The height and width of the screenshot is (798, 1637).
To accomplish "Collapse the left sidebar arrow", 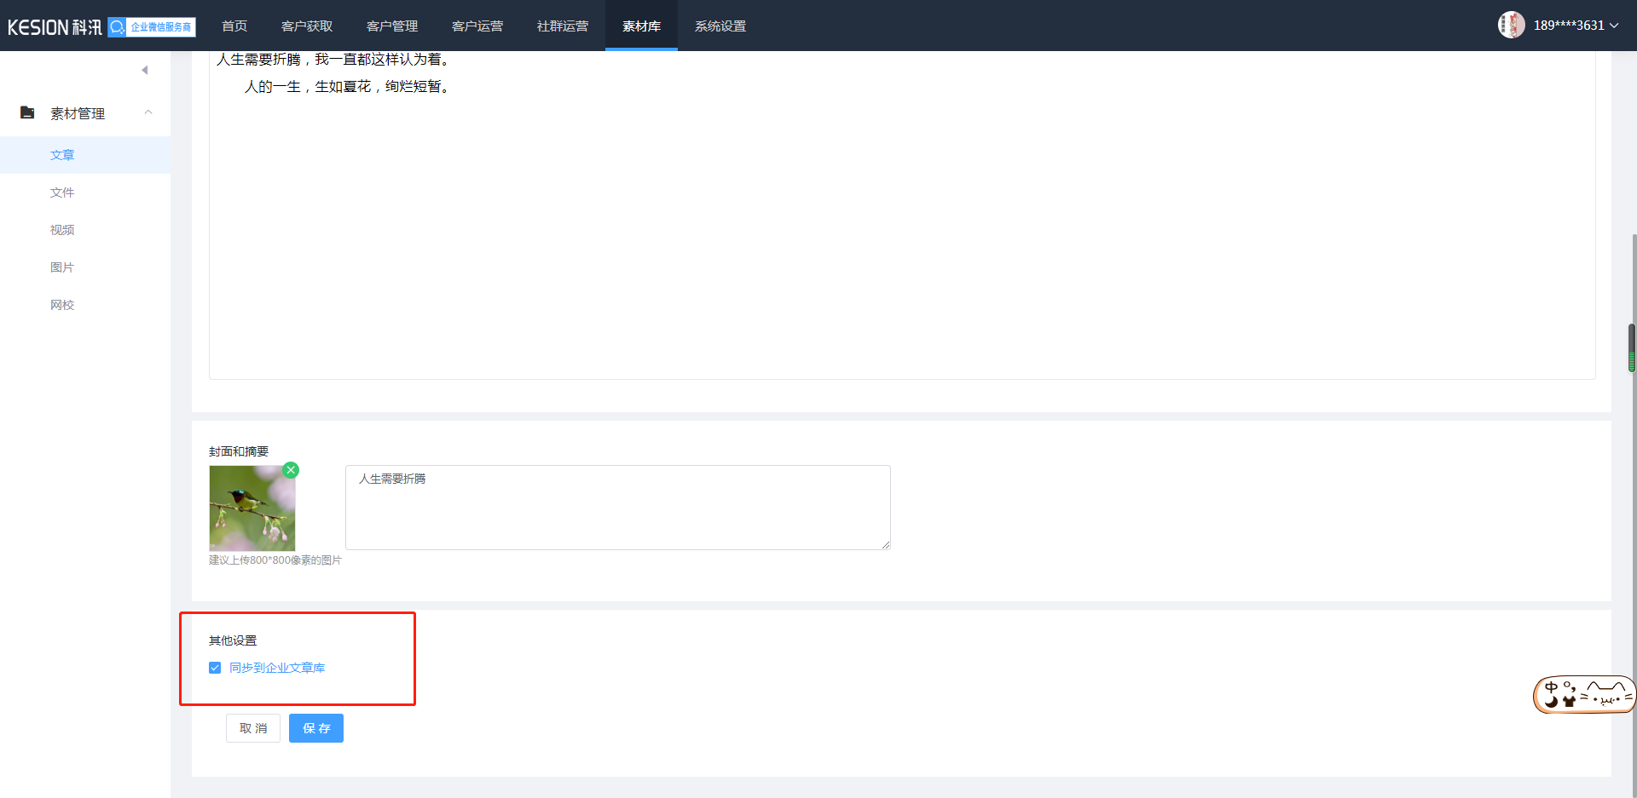I will 145,70.
